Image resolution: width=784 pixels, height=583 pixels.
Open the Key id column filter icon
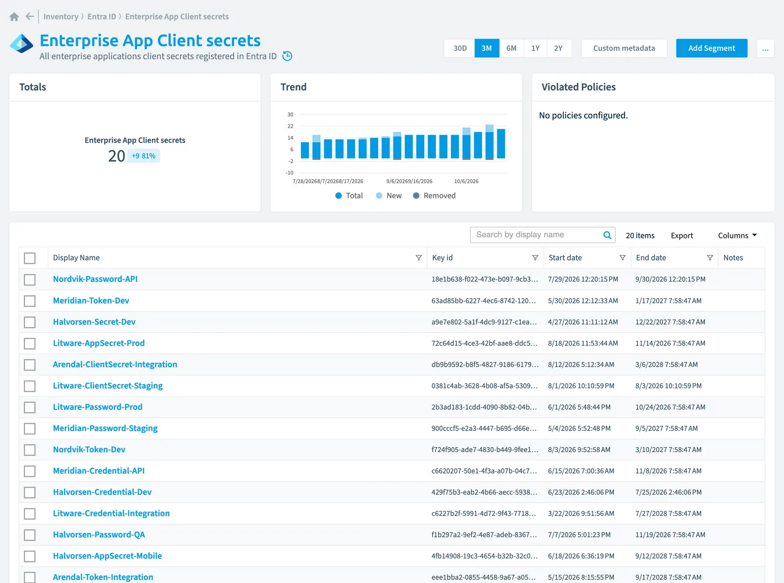point(535,258)
